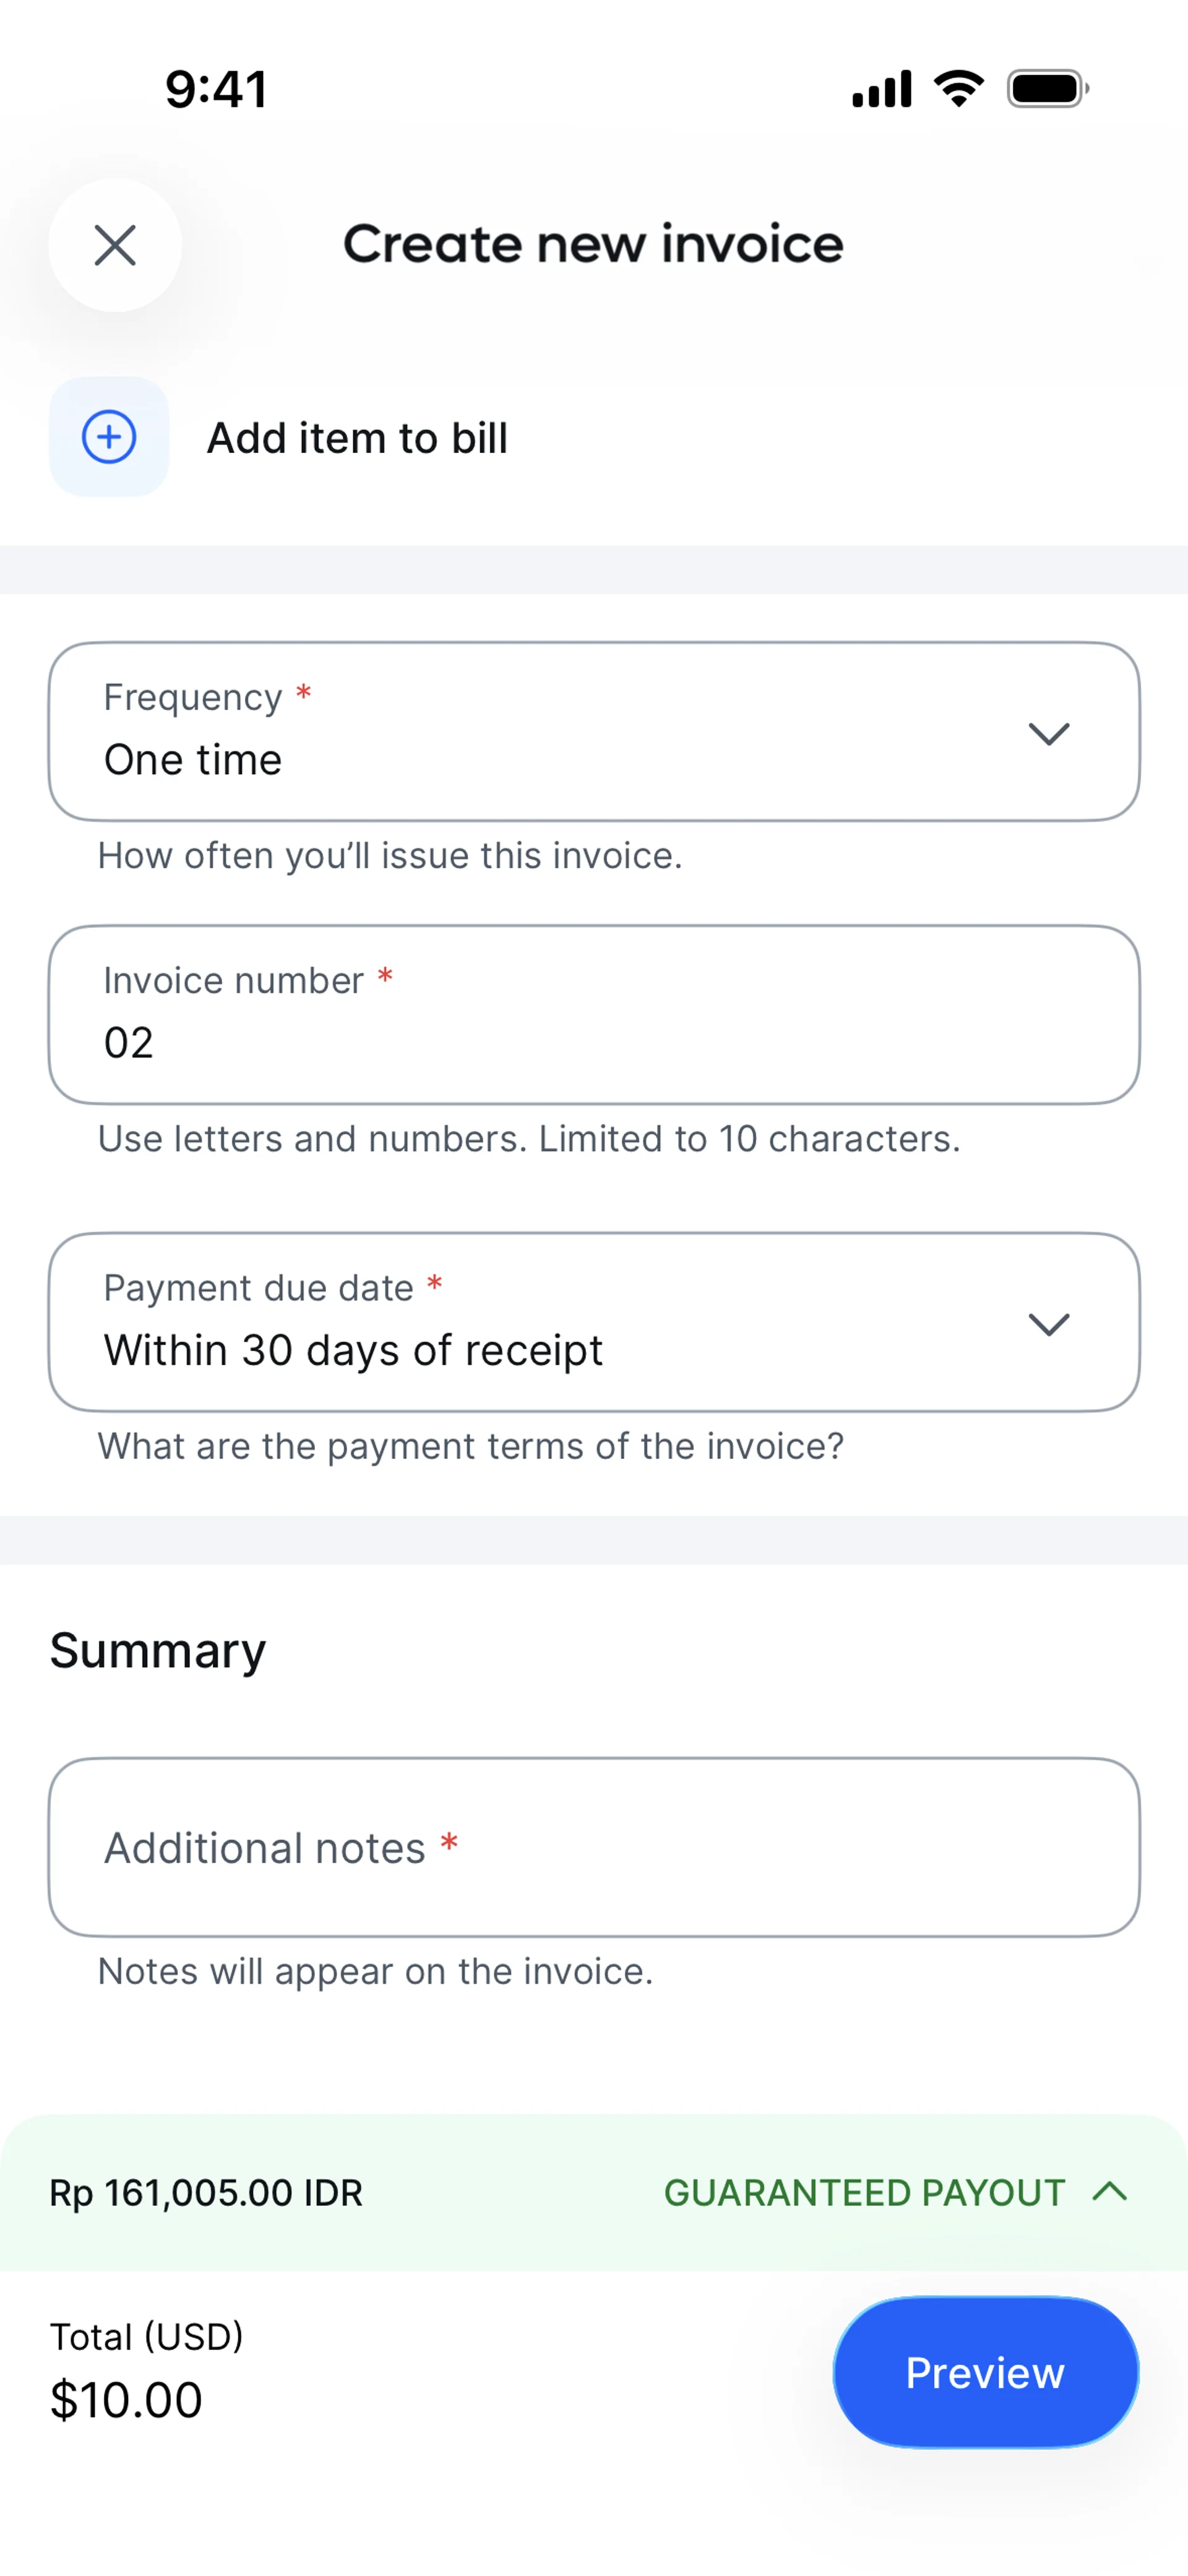Click the 9:41 clock in status bar
Viewport: 1188px width, 2576px height.
[216, 89]
